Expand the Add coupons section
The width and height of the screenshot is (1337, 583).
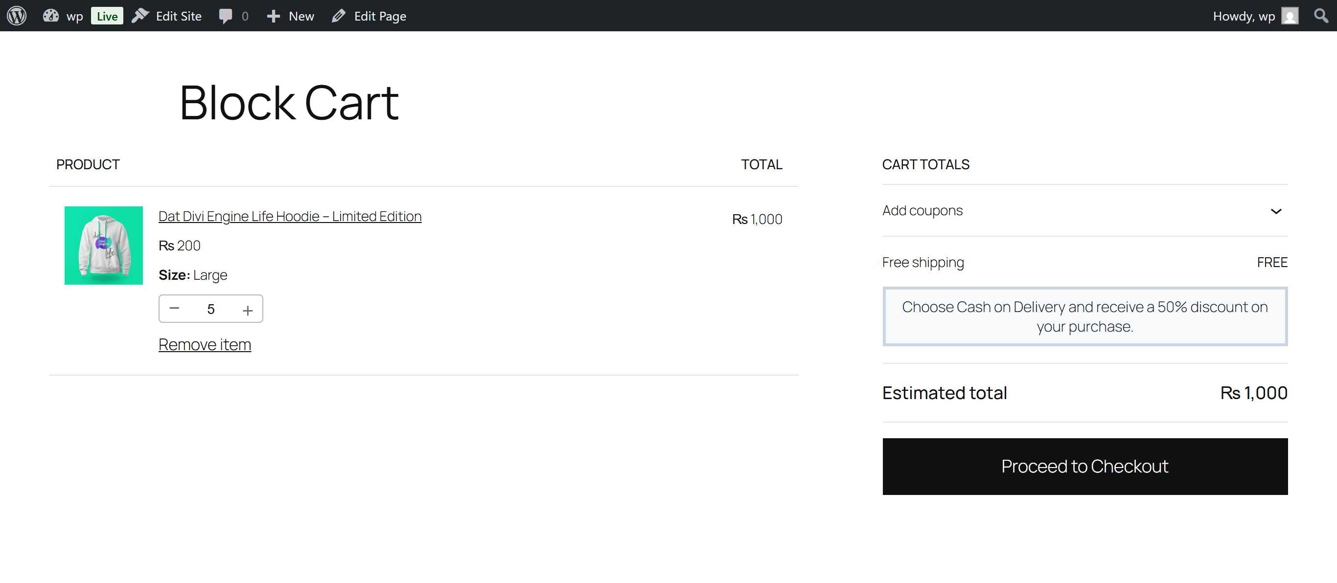[922, 211]
